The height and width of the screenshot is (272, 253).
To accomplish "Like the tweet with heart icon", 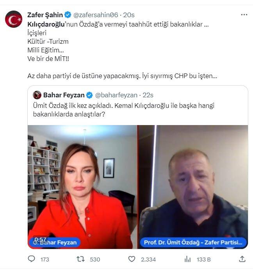I will coord(132,259).
